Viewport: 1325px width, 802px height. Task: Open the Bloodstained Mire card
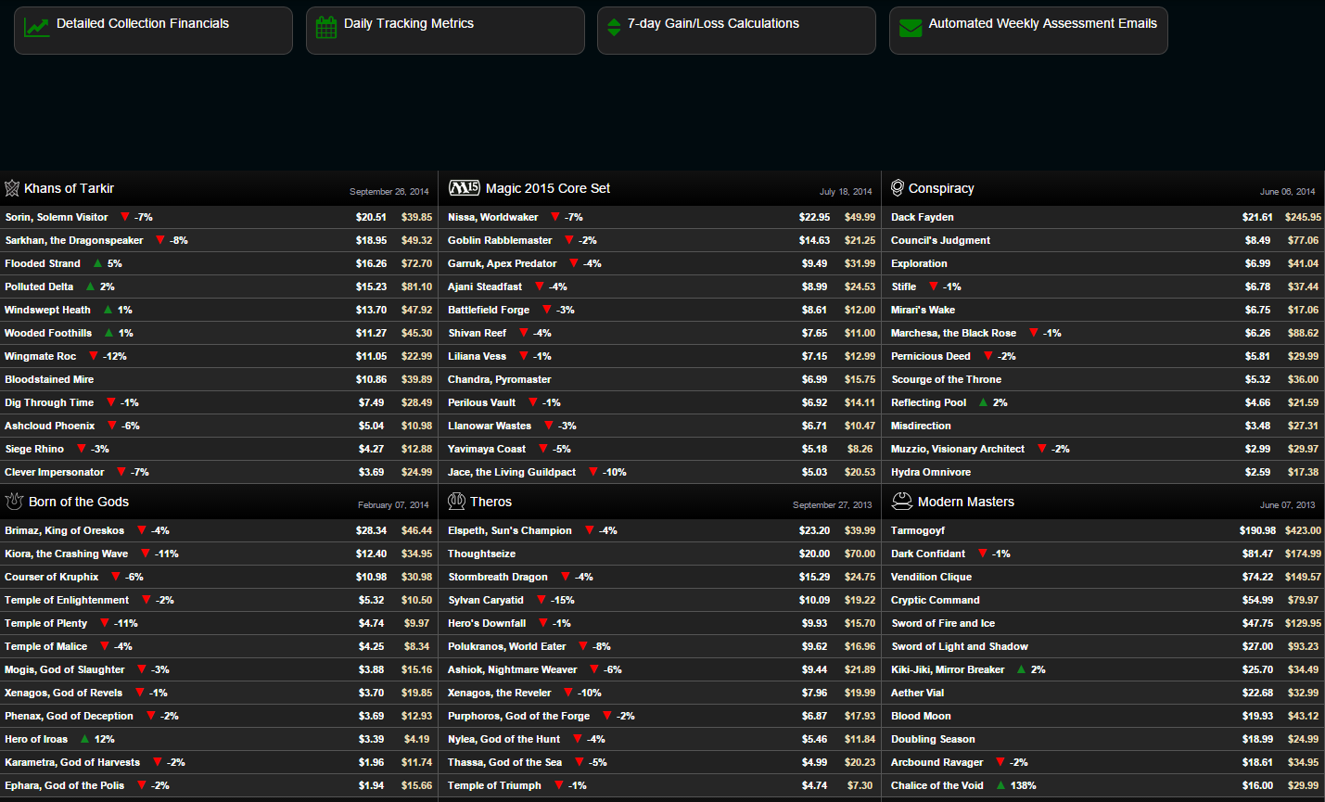(49, 379)
